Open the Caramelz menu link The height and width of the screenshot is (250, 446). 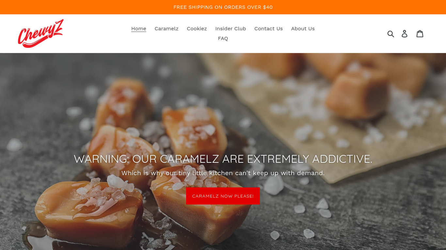tap(167, 29)
